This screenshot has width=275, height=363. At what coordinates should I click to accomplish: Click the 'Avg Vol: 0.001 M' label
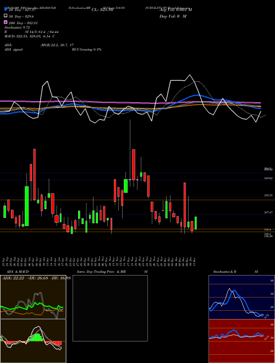175,10
